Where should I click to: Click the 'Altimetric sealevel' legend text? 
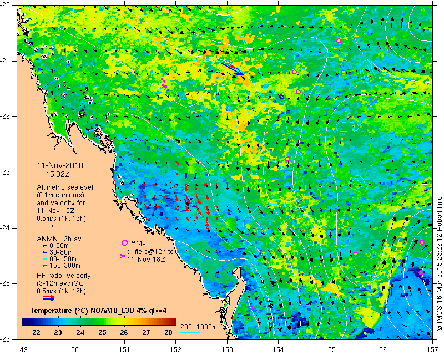pos(65,187)
